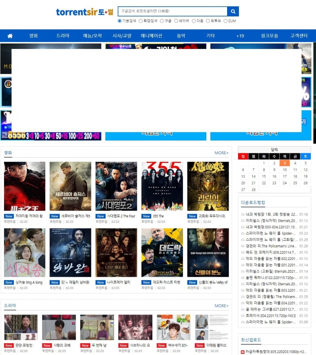Click MORE+ link in 드라마 section
316x355 pixels.
coord(222,306)
